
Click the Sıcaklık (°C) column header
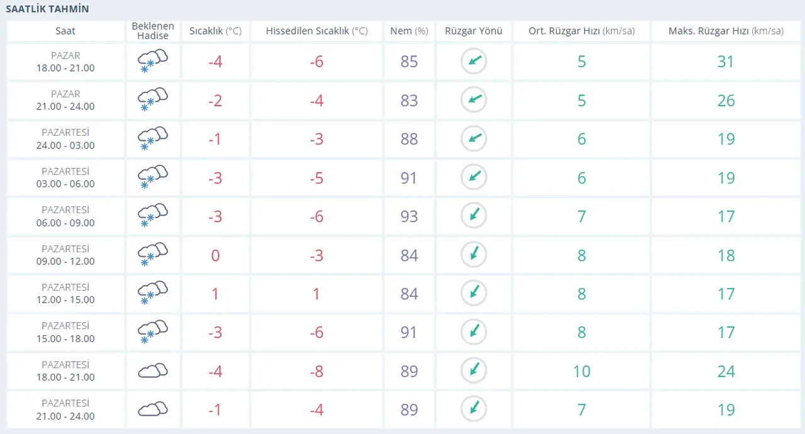pyautogui.click(x=215, y=31)
